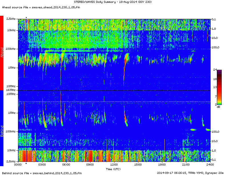Click the 10MHz label of Behind panel
This screenshot has height=175, width=226.
(x=11, y=94)
